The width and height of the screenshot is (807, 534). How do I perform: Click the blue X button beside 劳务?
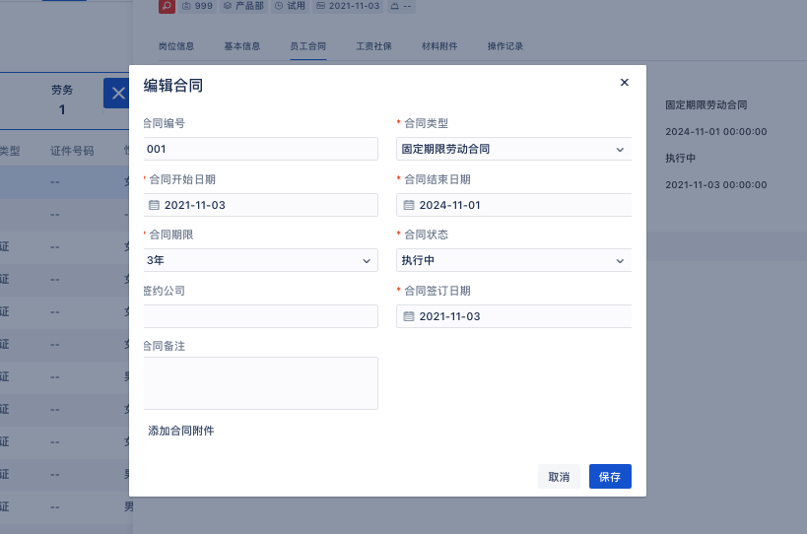point(117,94)
